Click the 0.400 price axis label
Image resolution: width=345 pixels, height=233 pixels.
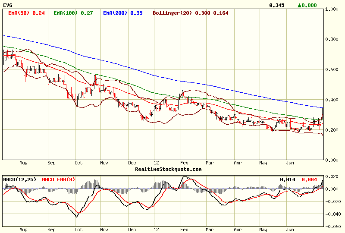pyautogui.click(x=333, y=100)
